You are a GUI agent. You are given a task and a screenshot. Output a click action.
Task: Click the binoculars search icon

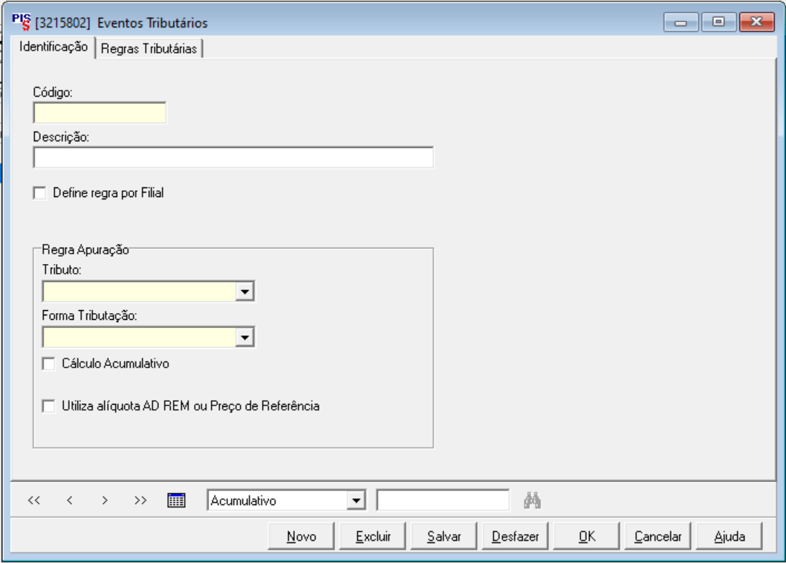[x=533, y=501]
